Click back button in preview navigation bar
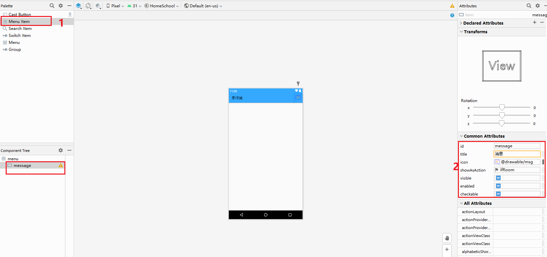The image size is (547, 257). [241, 215]
